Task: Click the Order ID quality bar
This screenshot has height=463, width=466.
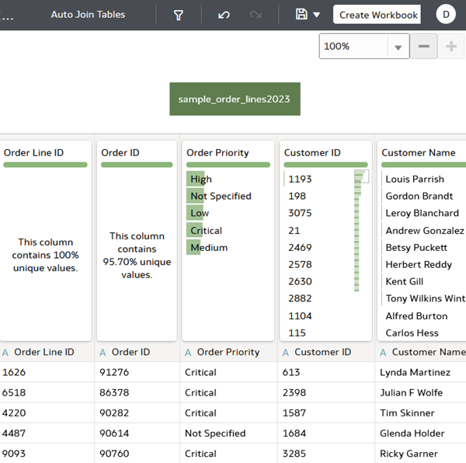Action: (137, 165)
